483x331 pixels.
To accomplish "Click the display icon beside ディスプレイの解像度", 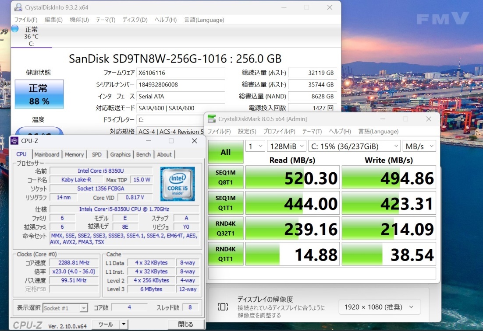I will 224,307.
